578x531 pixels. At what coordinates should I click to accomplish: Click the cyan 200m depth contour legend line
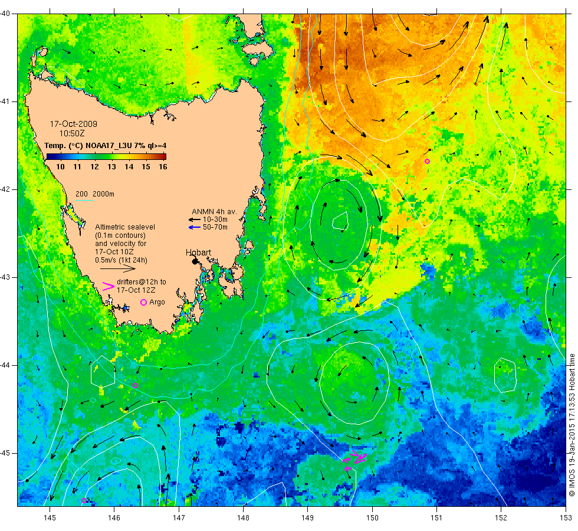(84, 200)
